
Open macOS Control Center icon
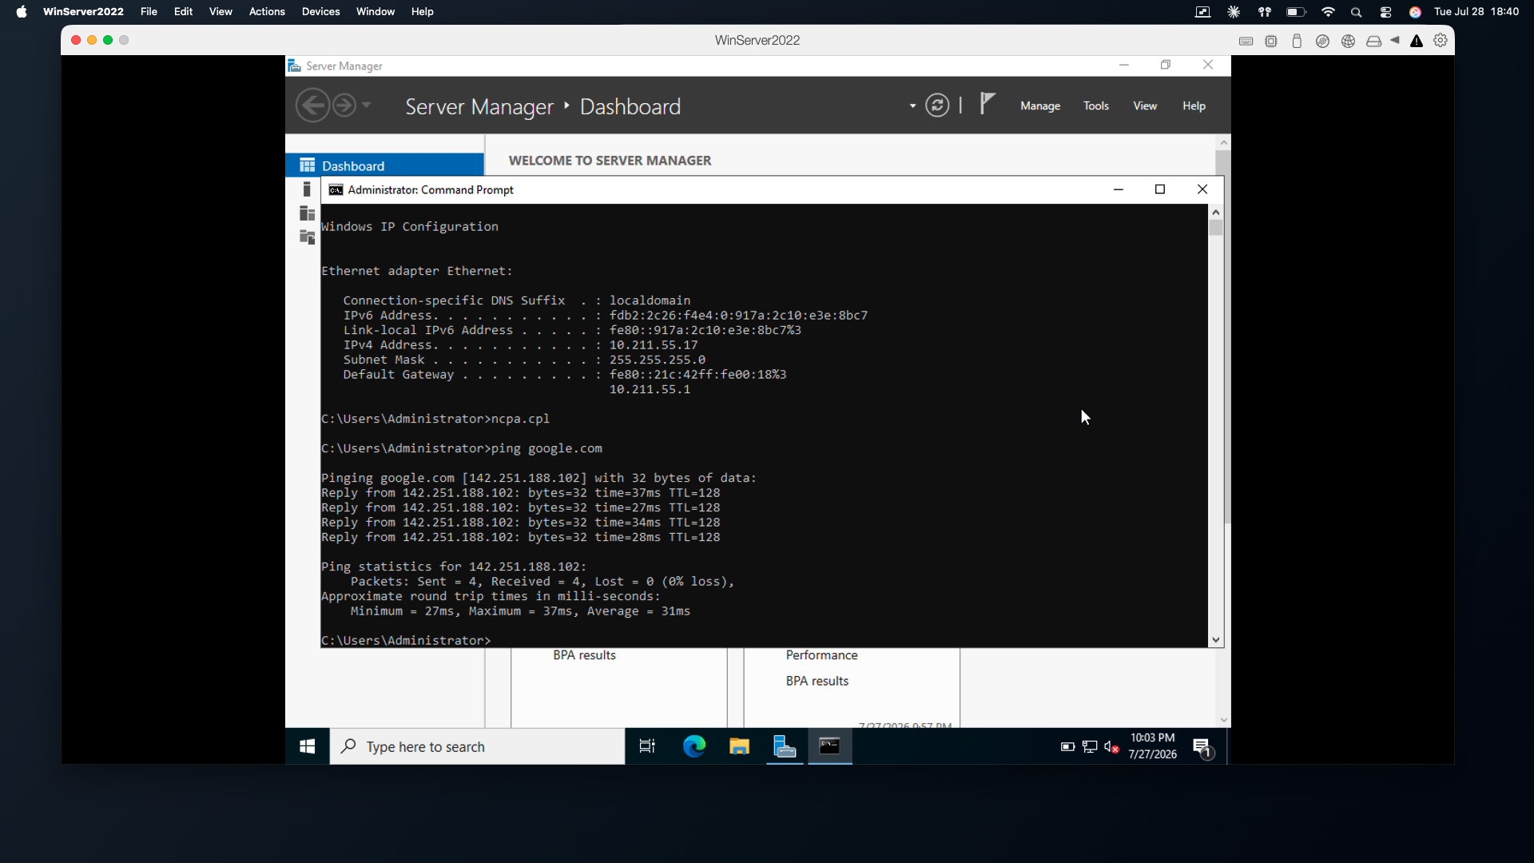pos(1385,12)
